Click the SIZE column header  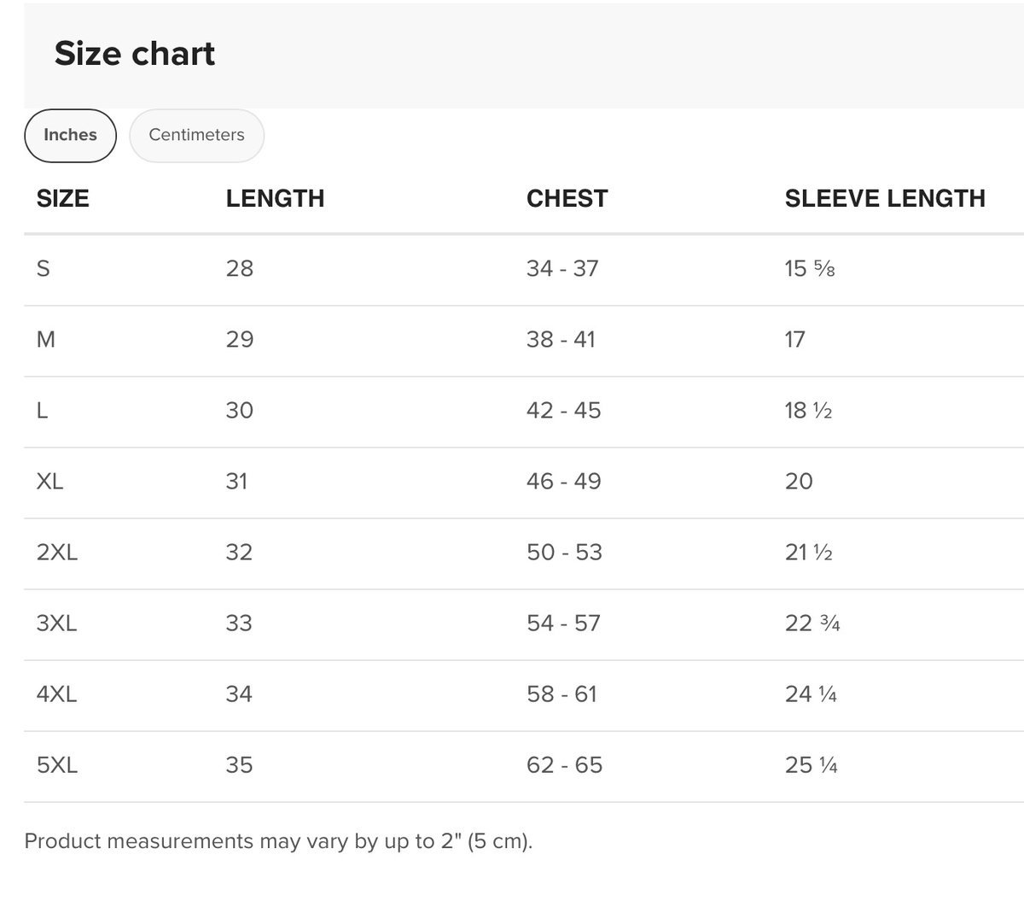tap(62, 198)
